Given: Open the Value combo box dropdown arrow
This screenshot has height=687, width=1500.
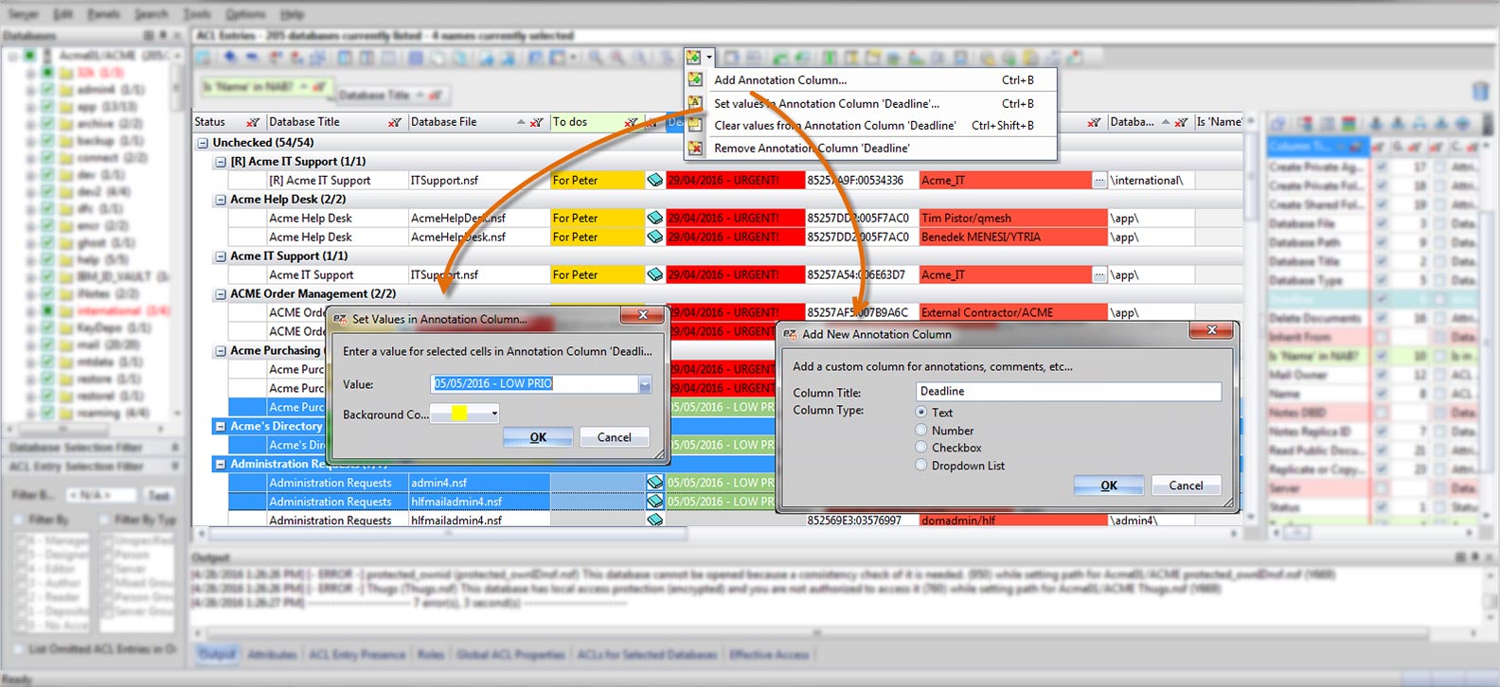Looking at the screenshot, I should (645, 383).
